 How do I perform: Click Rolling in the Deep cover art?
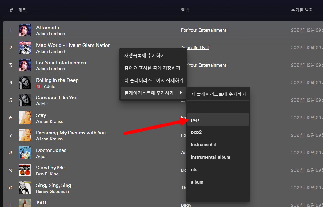[25, 83]
